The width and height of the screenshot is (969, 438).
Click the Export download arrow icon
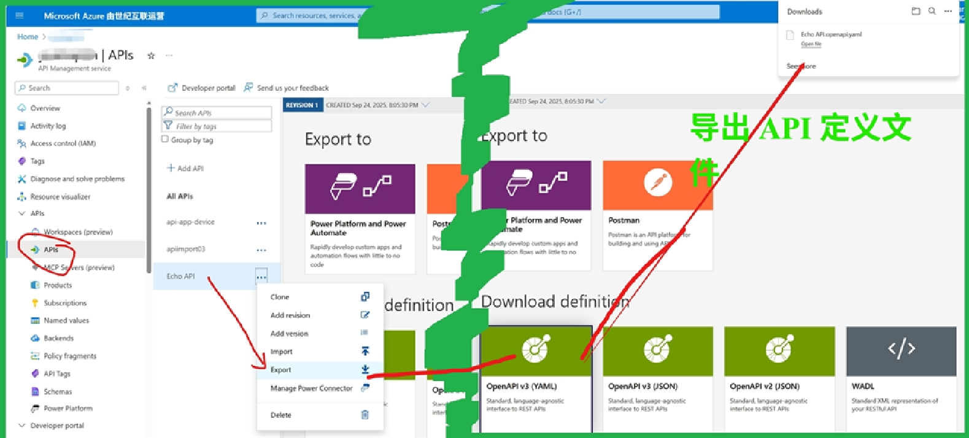point(365,369)
